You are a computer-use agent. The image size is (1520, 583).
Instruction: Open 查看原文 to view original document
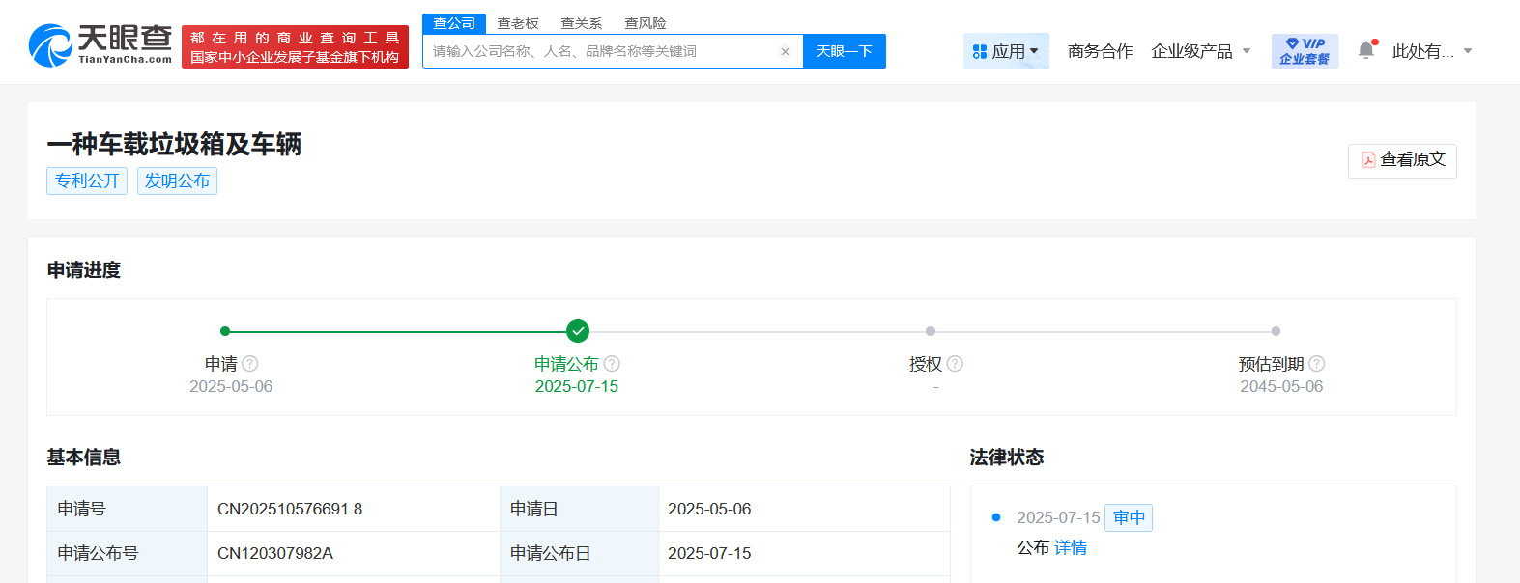pos(1402,160)
